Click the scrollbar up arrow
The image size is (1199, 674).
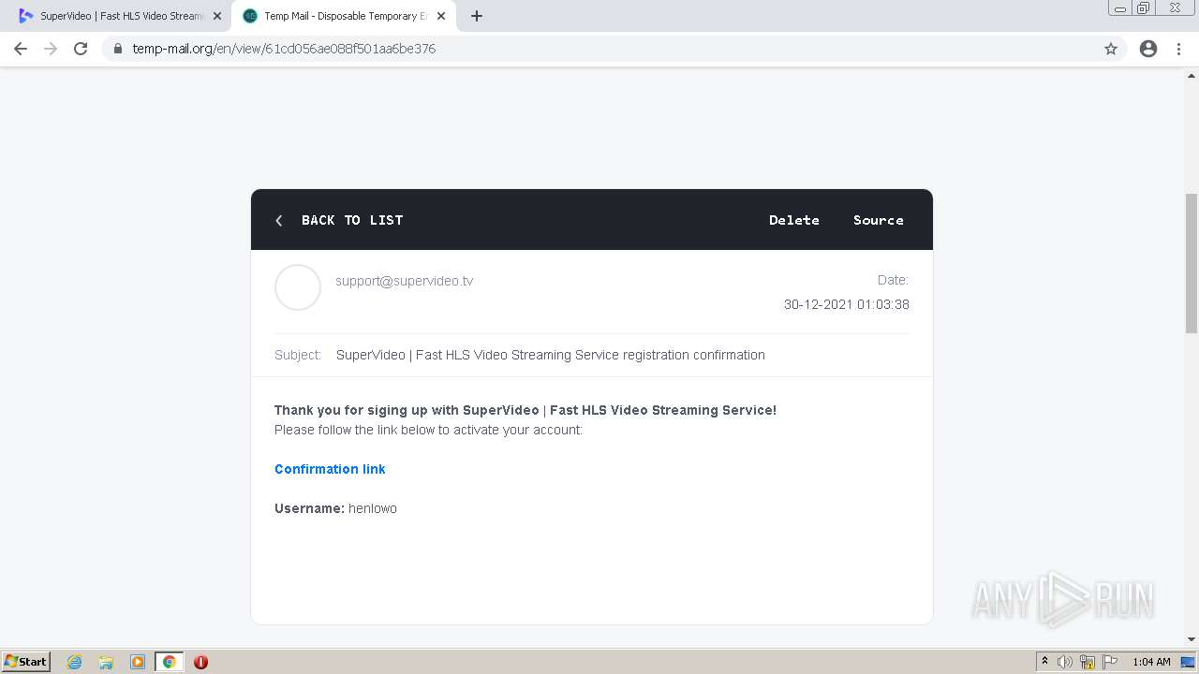point(1192,76)
